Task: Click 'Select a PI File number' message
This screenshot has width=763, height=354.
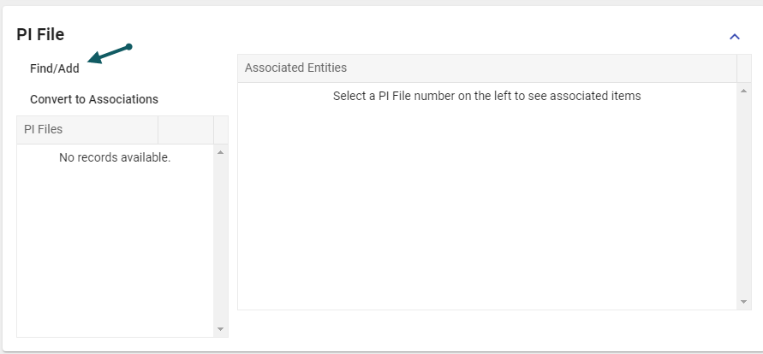Action: point(486,96)
